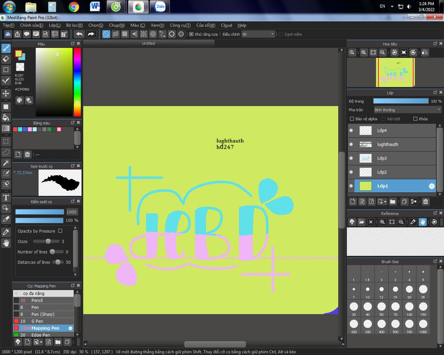The width and height of the screenshot is (444, 355).
Task: Add a new layer folder
Action: [393, 202]
